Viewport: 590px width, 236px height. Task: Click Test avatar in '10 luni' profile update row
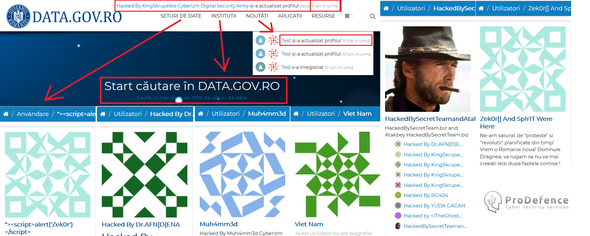tap(274, 54)
